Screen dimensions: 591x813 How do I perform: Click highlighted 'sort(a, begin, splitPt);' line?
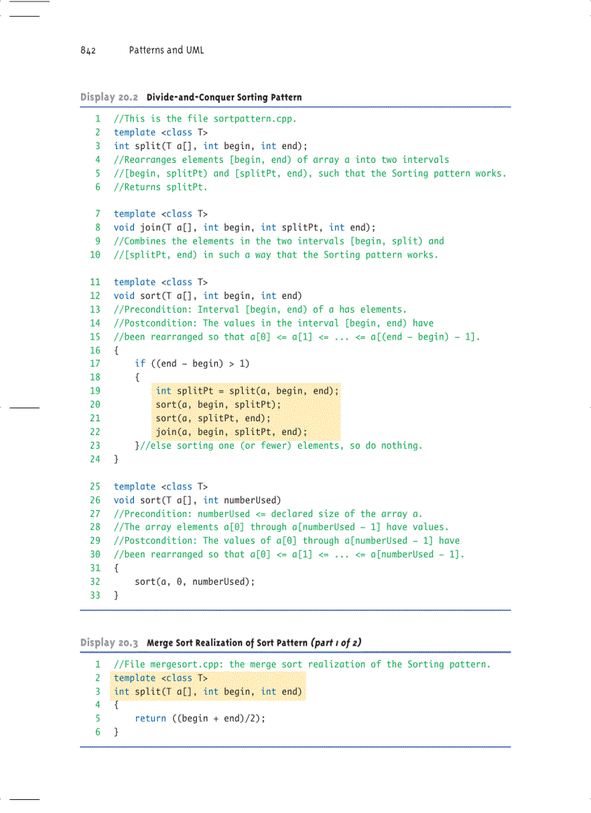click(218, 405)
